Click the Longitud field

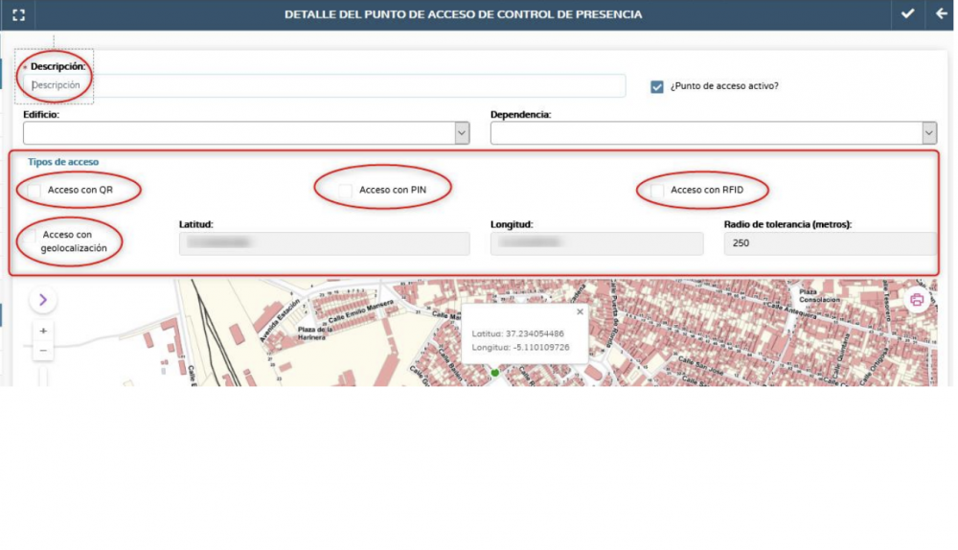tap(596, 243)
